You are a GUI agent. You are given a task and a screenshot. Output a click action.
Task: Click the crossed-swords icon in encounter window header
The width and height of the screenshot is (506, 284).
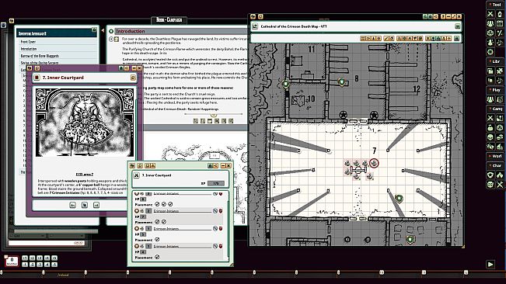coord(137,175)
